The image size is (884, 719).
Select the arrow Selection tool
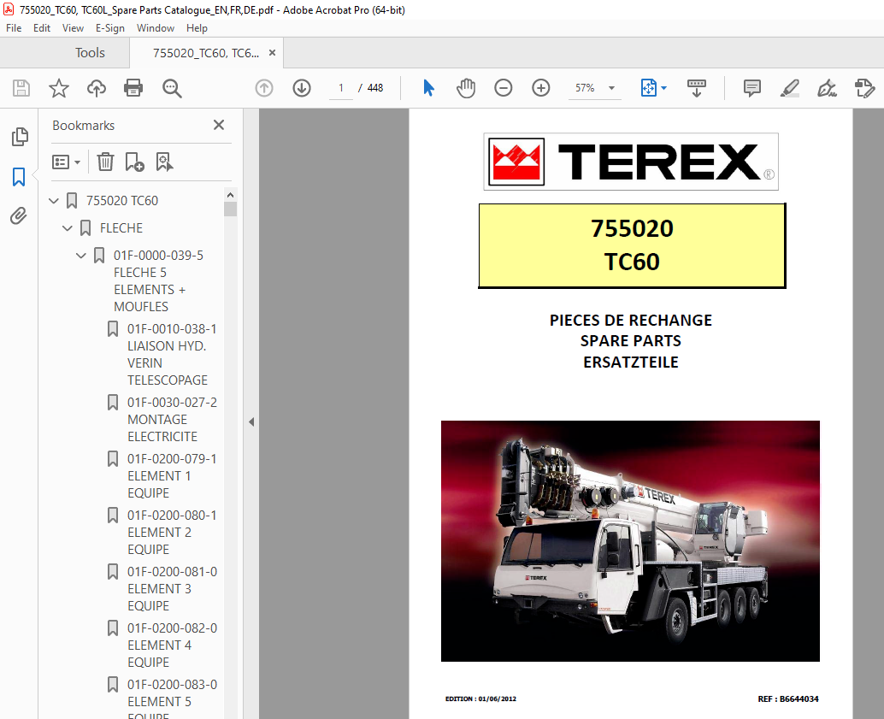[x=428, y=88]
